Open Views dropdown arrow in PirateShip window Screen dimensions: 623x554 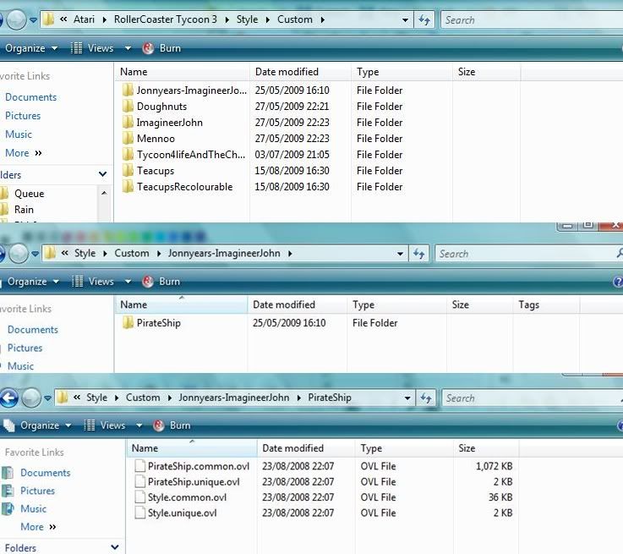pyautogui.click(x=139, y=425)
